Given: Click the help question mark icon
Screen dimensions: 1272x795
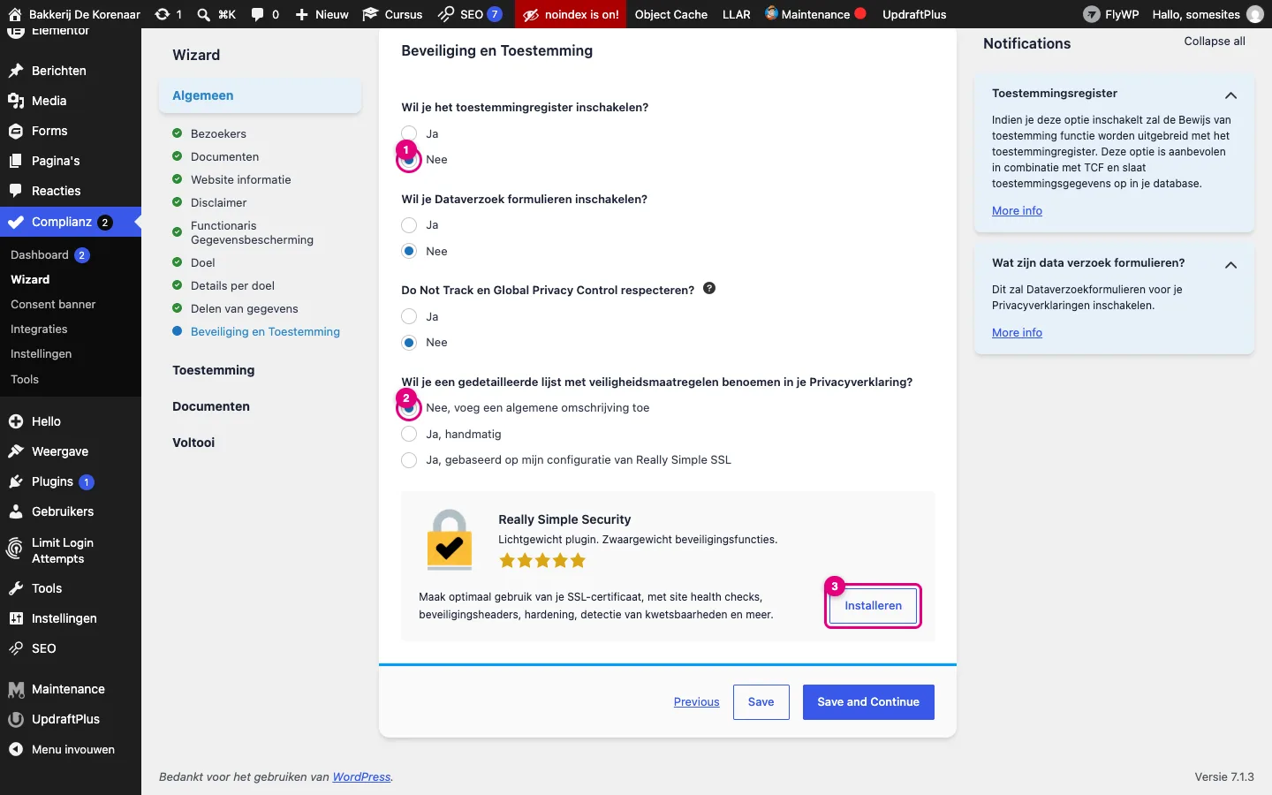Looking at the screenshot, I should (709, 288).
